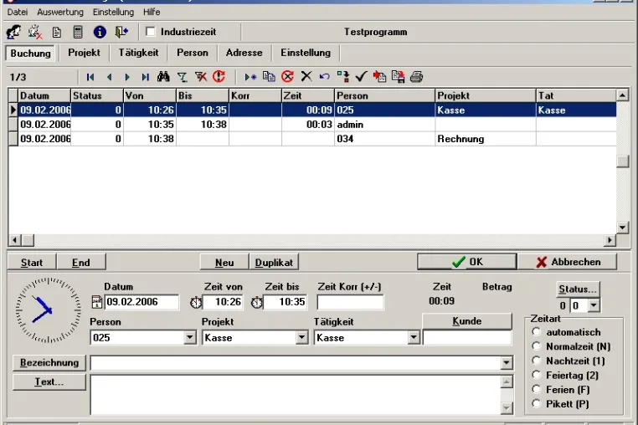Click the Abbrechen button

[568, 262]
